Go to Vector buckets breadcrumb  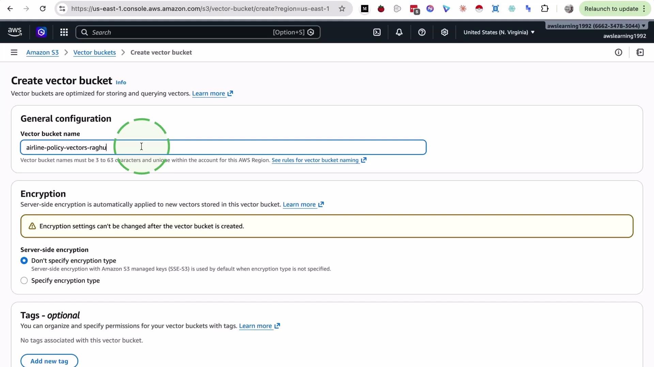(94, 52)
